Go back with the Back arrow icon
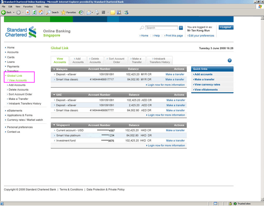The image size is (264, 206). [x=3, y=12]
